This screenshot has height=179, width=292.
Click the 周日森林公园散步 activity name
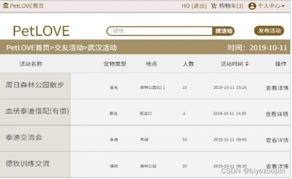tap(35, 85)
